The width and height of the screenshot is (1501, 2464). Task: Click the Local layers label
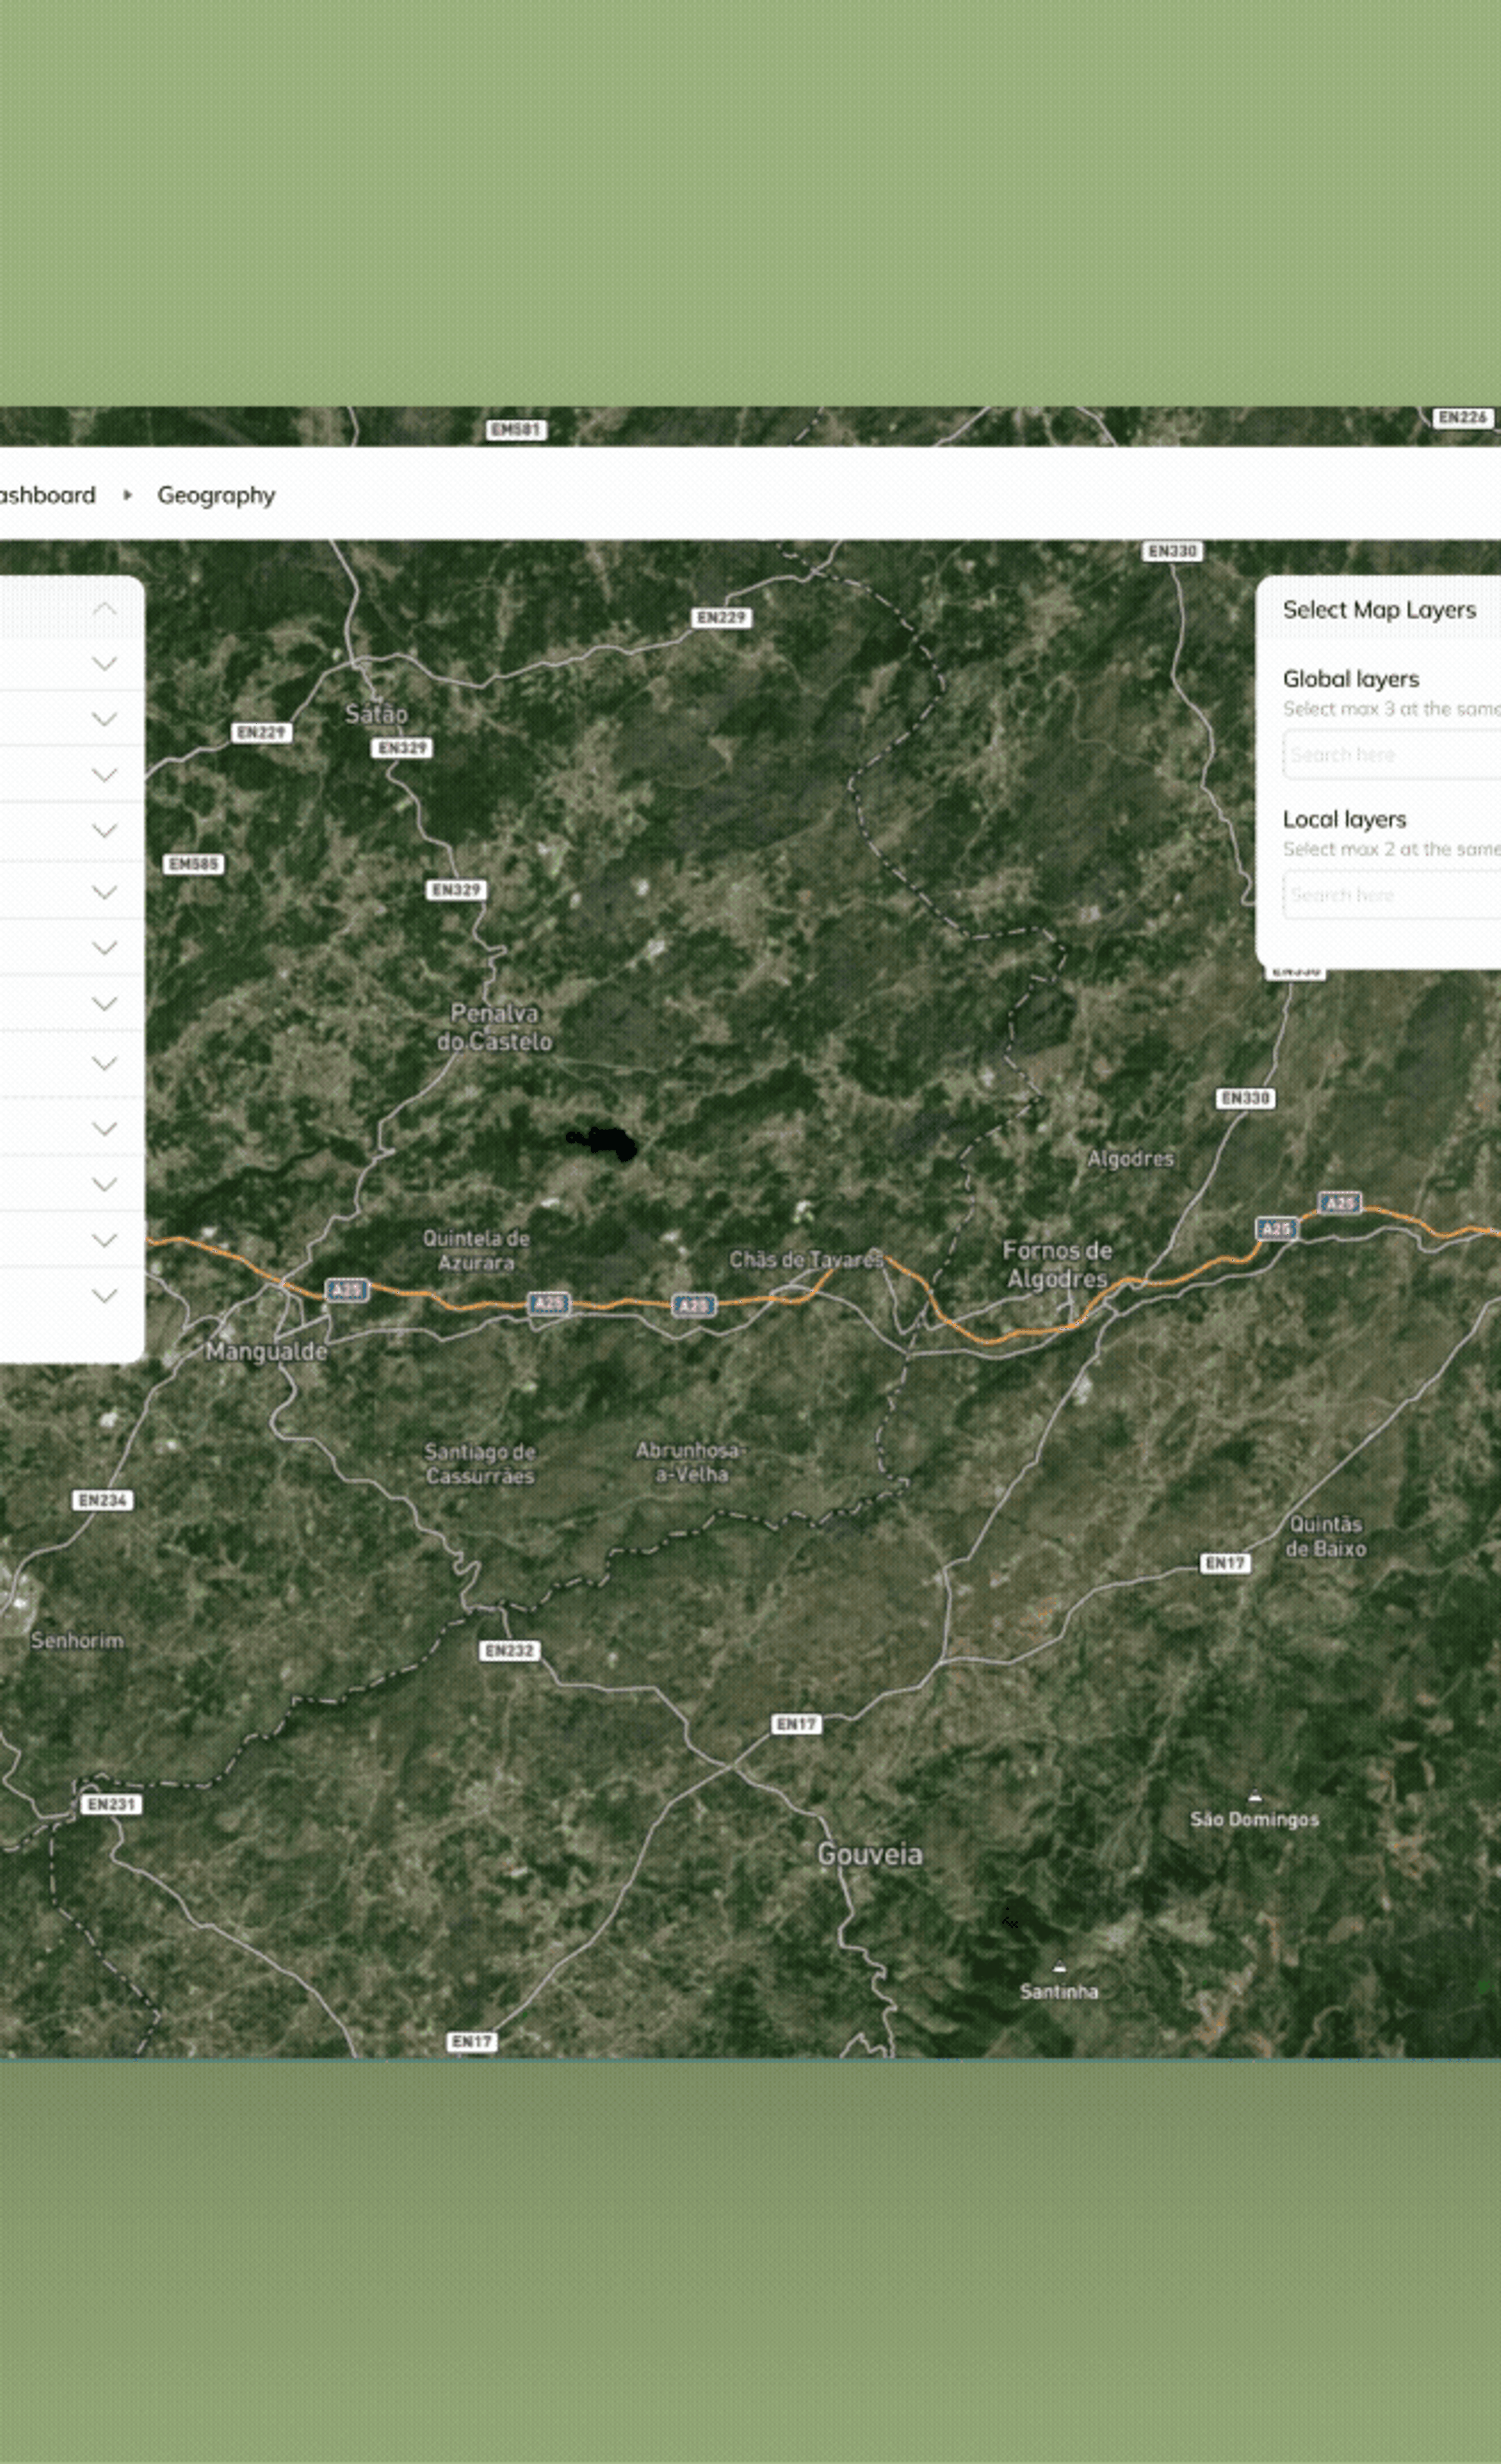pos(1344,819)
